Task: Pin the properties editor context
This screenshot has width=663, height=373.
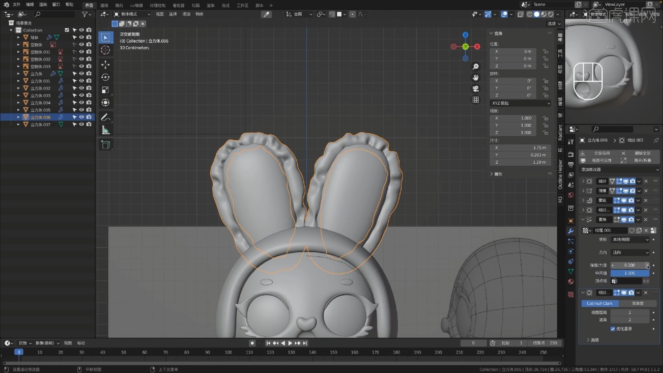Action: [x=656, y=140]
